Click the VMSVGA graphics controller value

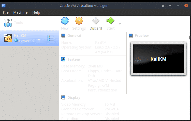[x=112, y=109]
